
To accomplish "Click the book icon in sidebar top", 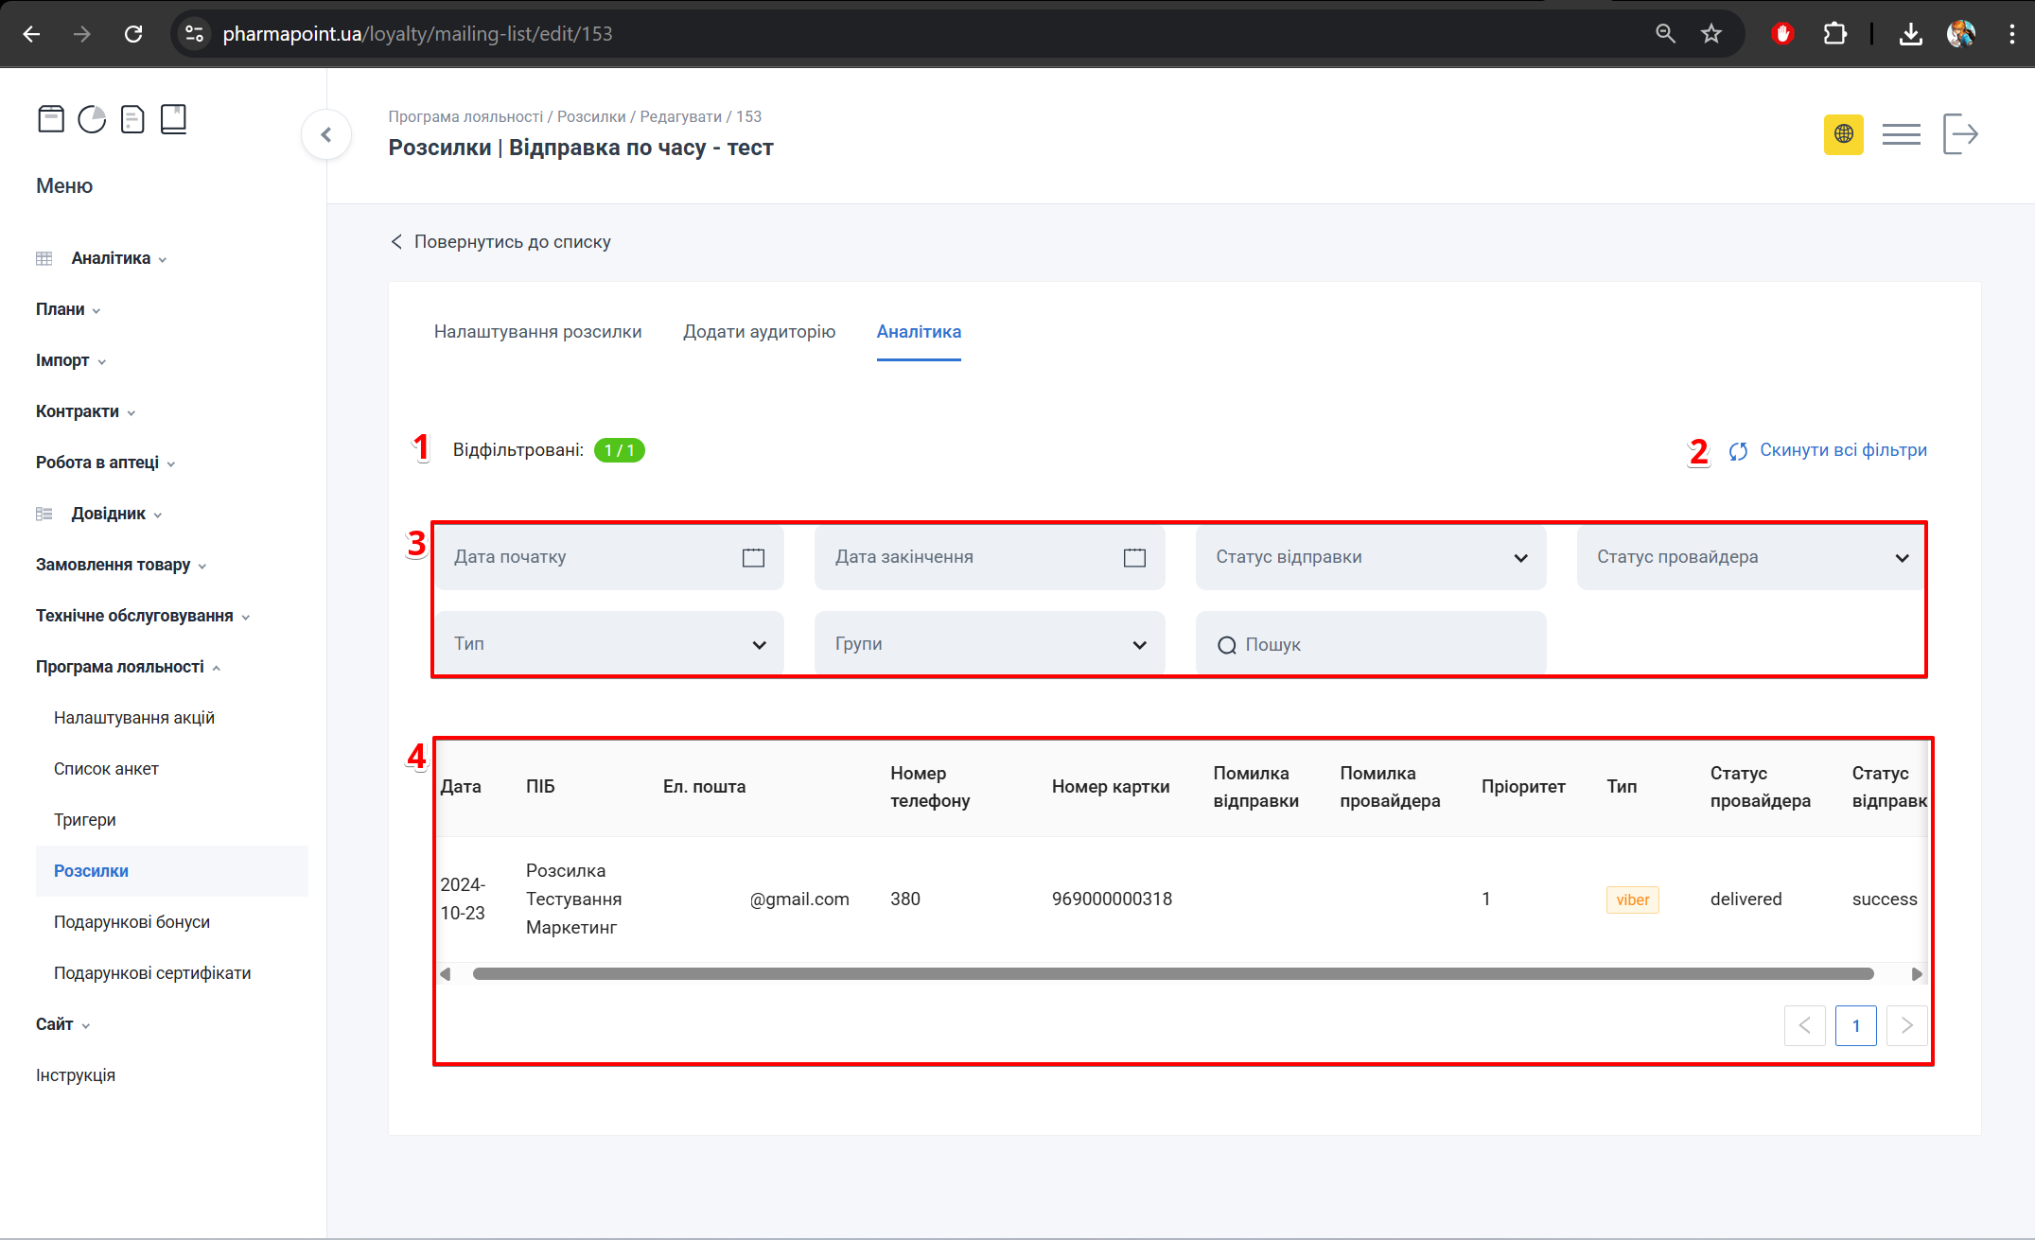I will click(173, 119).
